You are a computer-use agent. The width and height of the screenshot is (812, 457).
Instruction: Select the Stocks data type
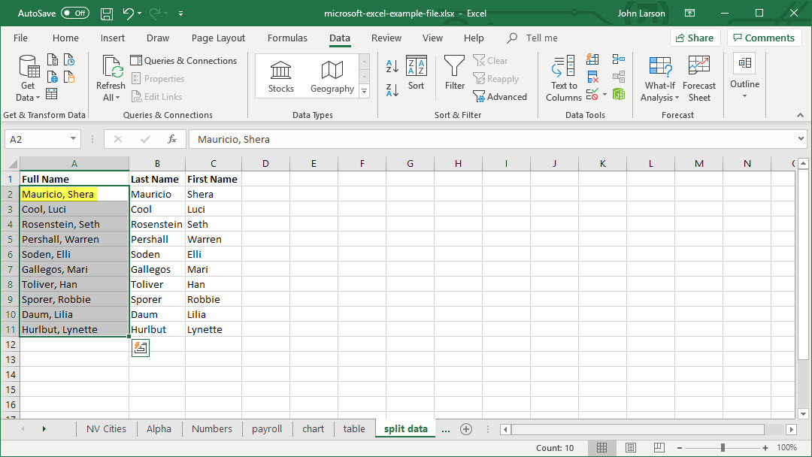281,77
